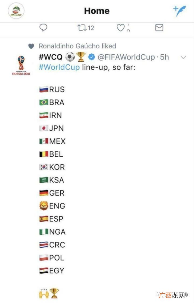Tap the #WCQ account name
The width and height of the screenshot is (194, 303).
click(51, 57)
